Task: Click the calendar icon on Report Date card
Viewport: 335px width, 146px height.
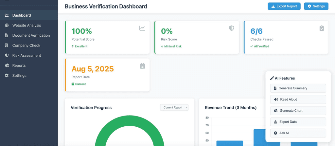Action: tap(142, 66)
